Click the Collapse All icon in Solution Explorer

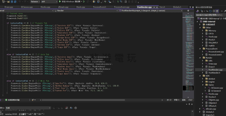(214, 11)
